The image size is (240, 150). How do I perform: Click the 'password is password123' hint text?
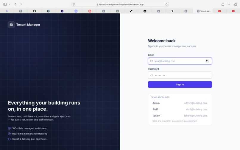(x=184, y=121)
